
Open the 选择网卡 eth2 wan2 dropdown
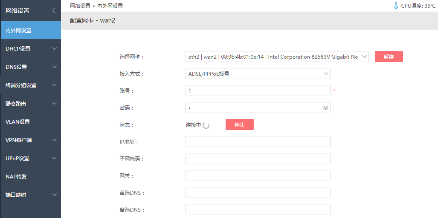pyautogui.click(x=277, y=57)
